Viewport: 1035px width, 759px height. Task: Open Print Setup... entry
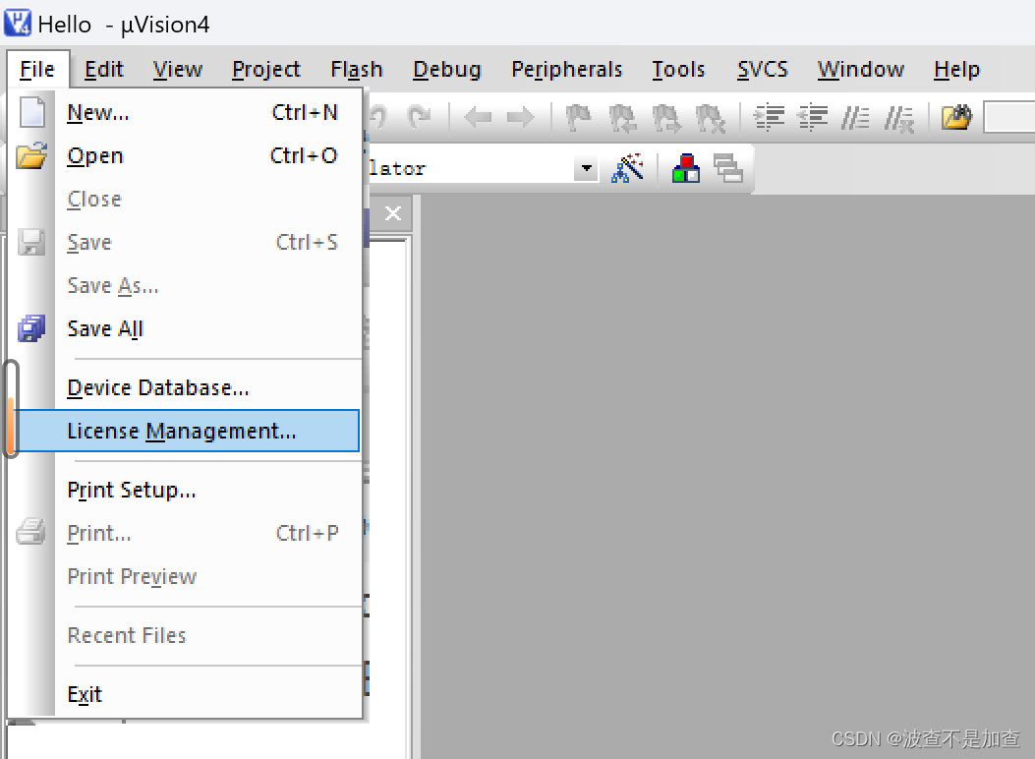[187, 490]
